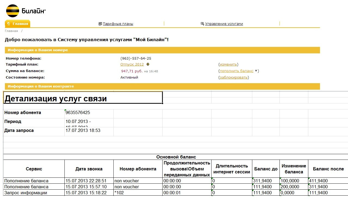Open the Главная tab

(17, 24)
